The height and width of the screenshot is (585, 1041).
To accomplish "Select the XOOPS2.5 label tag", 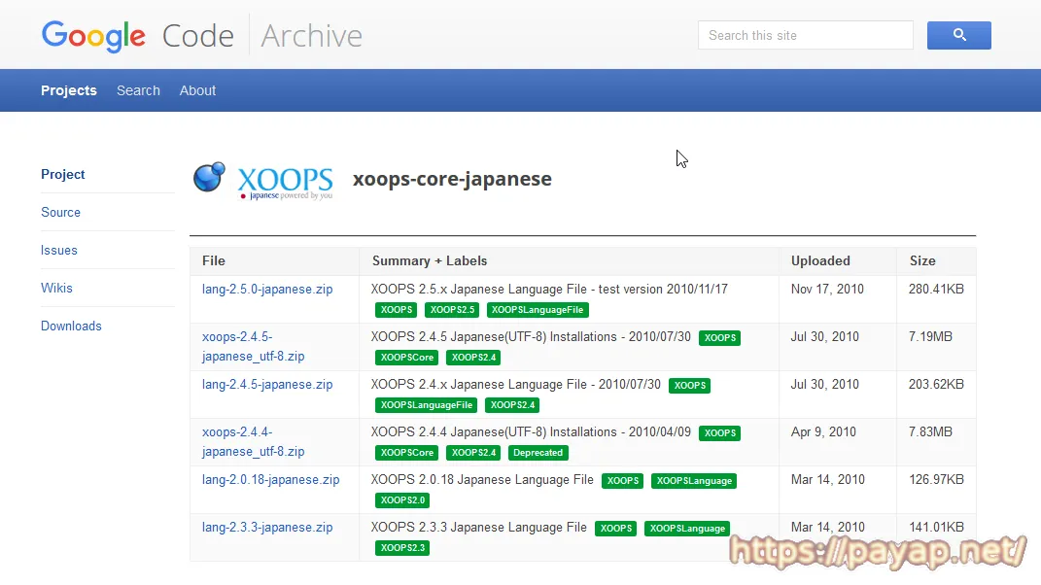I will [451, 309].
